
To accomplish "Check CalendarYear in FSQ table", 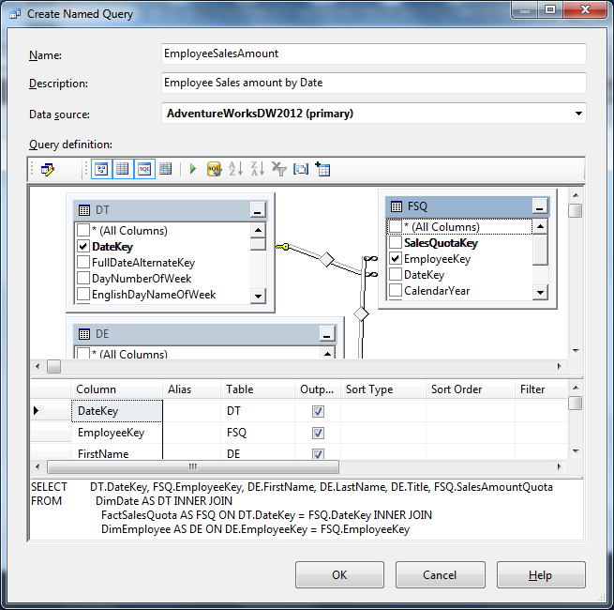I will pyautogui.click(x=395, y=291).
